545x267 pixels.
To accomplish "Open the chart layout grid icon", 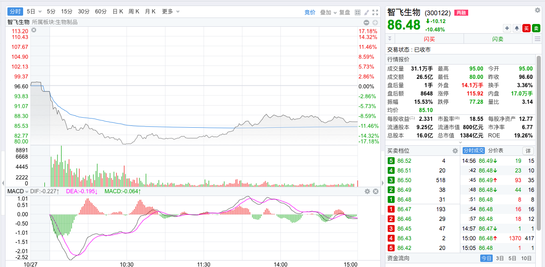I will point(357,12).
